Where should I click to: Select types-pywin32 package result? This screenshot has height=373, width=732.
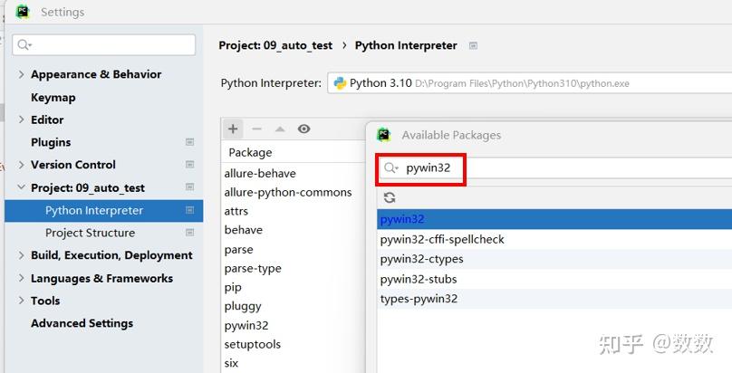(x=419, y=299)
